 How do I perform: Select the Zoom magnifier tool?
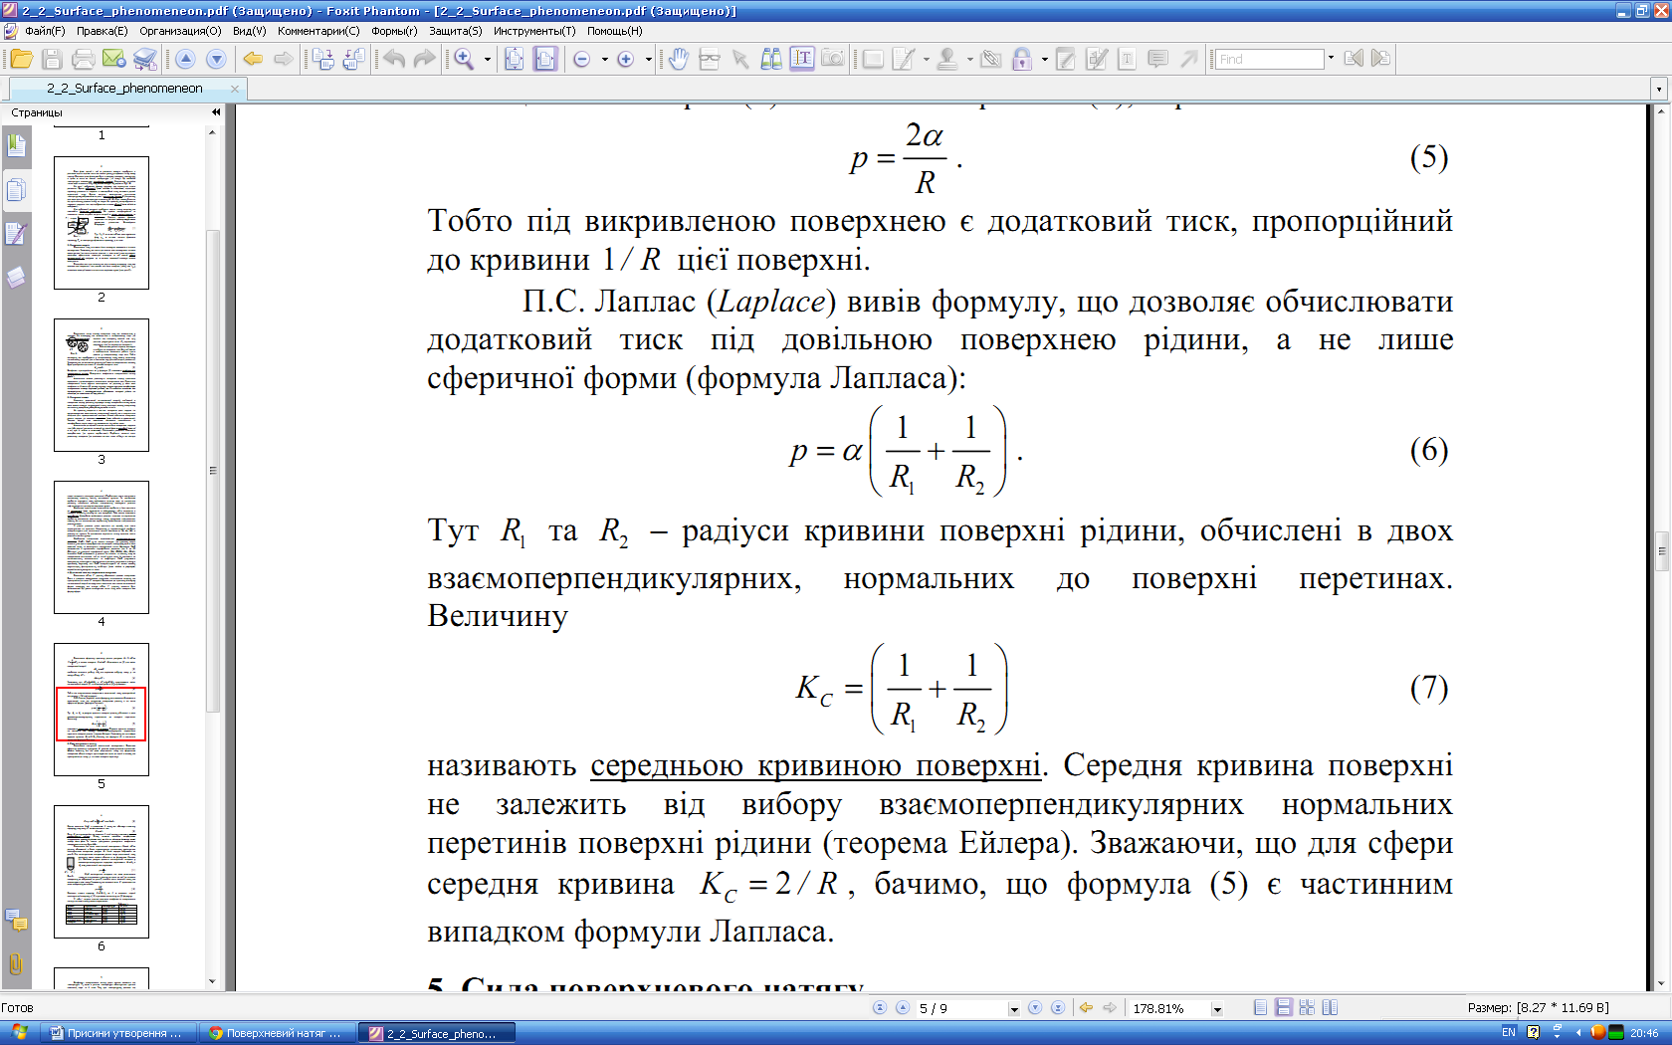[x=464, y=60]
